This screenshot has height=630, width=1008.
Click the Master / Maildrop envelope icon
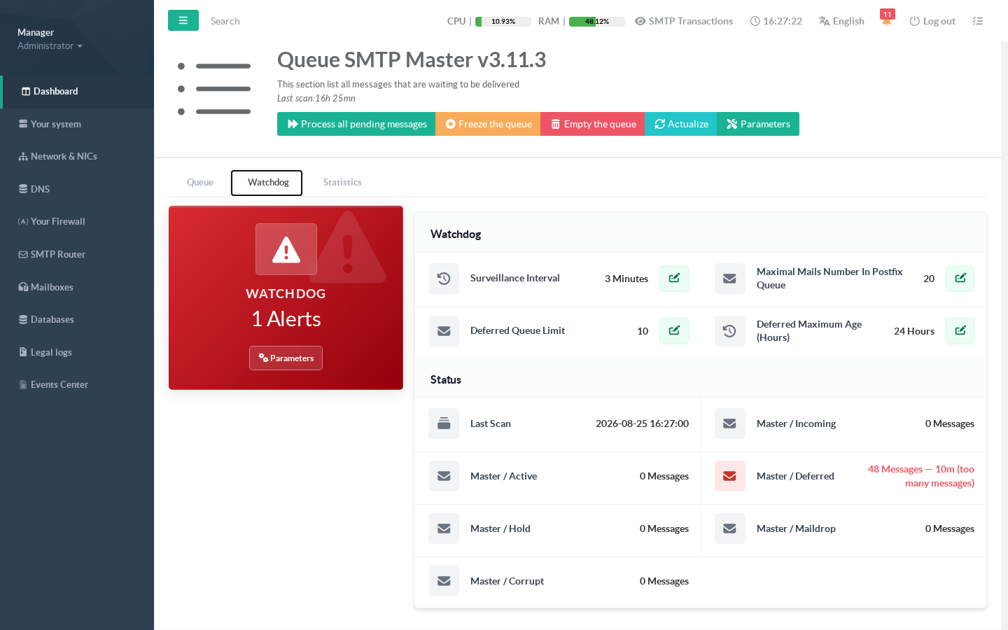[x=729, y=528]
